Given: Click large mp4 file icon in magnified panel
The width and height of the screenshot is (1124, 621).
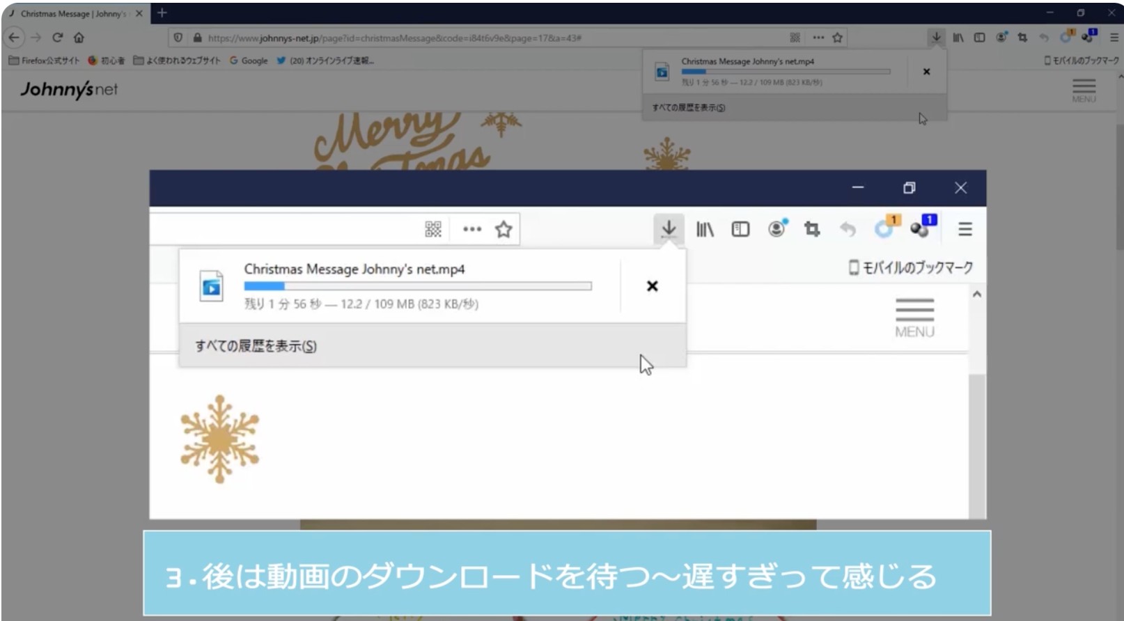Looking at the screenshot, I should coord(211,286).
